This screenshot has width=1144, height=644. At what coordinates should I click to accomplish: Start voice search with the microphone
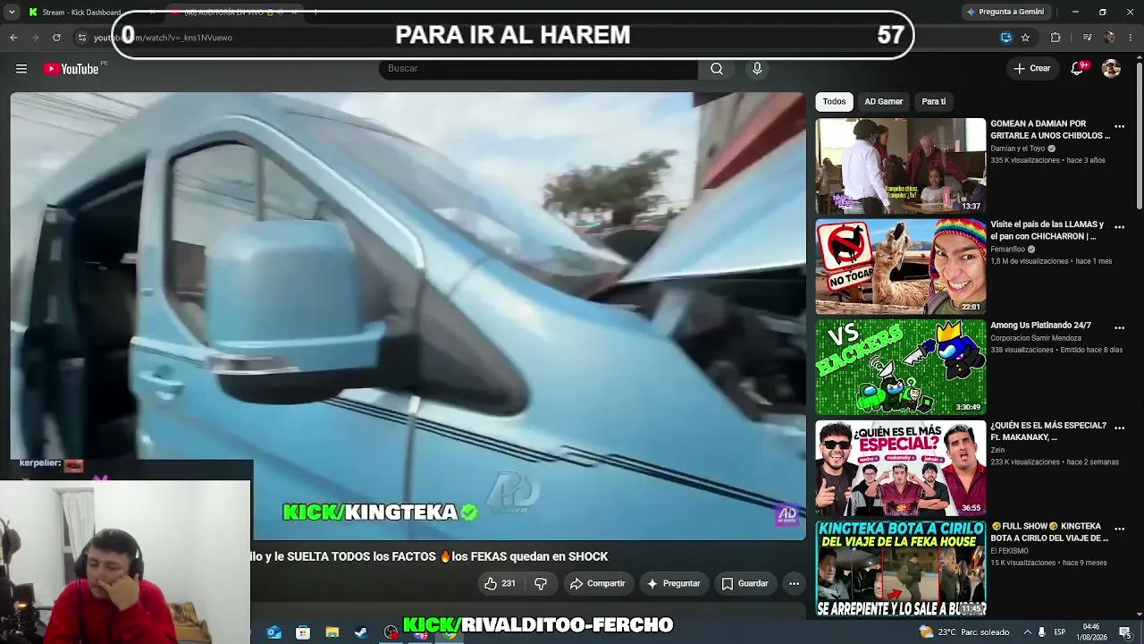click(757, 69)
